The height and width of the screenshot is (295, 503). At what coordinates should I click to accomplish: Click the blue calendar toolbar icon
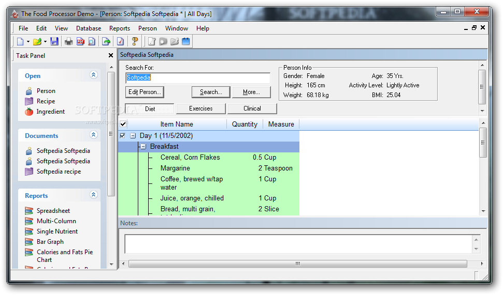pyautogui.click(x=186, y=41)
